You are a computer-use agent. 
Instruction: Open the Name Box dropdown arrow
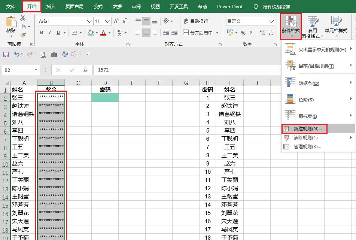36,70
